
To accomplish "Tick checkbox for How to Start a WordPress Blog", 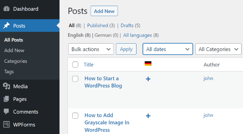I will tap(75, 79).
